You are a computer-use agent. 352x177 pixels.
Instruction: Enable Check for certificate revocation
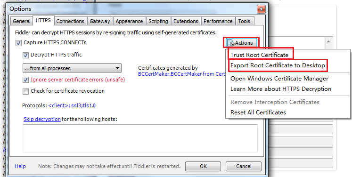click(25, 91)
